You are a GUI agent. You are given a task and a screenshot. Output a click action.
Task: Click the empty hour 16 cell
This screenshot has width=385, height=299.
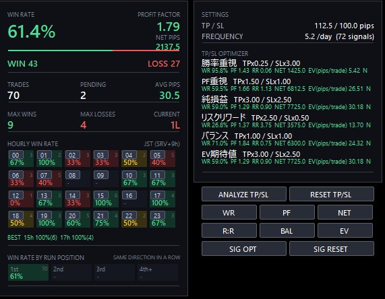click(x=134, y=199)
